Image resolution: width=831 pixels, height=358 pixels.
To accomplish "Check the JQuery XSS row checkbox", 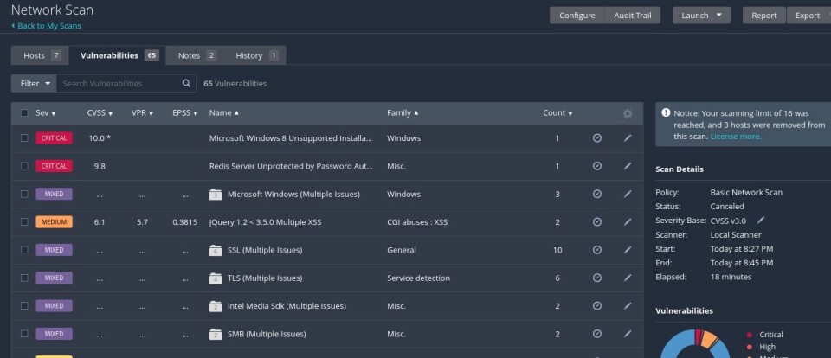I will click(x=24, y=222).
